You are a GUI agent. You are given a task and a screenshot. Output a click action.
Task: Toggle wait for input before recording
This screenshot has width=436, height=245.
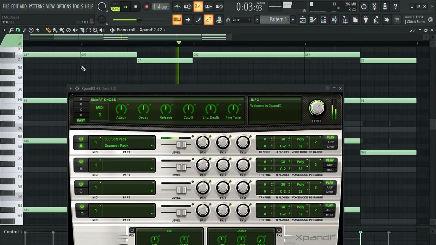pos(187,6)
